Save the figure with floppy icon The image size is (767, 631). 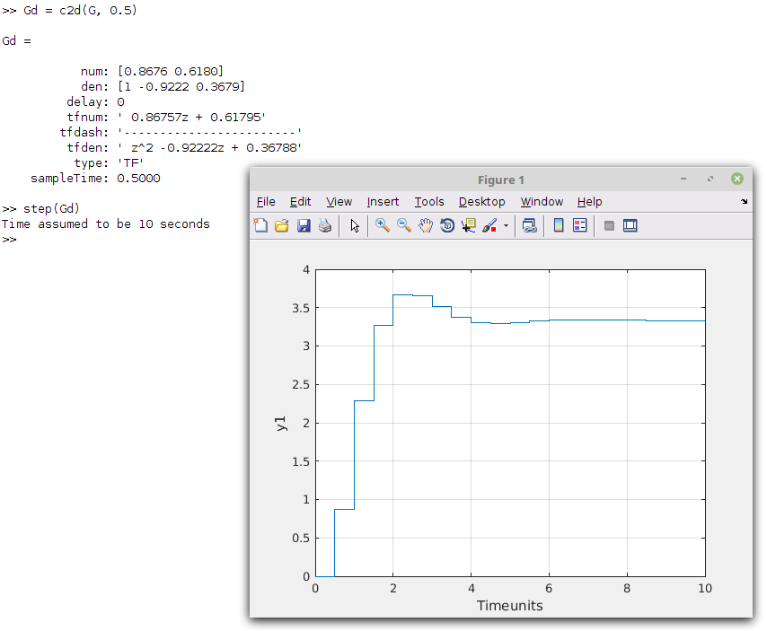click(304, 225)
